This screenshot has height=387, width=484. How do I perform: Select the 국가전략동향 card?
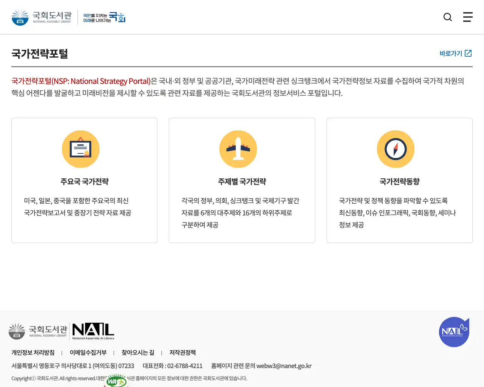(x=399, y=180)
